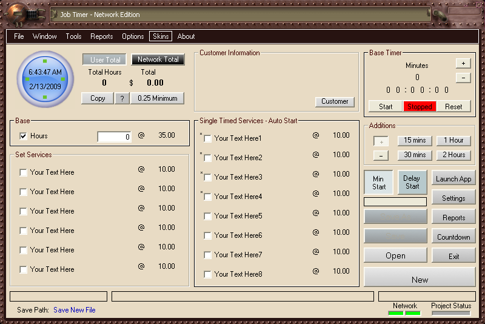The image size is (485, 324).
Task: Click the Base rate value 35.00
Action: point(166,135)
